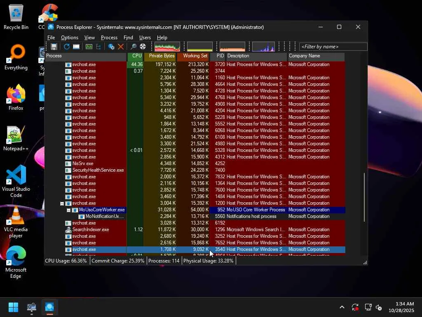Click the NisSrv.exe process icon
The width and height of the screenshot is (422, 317).
click(x=68, y=163)
